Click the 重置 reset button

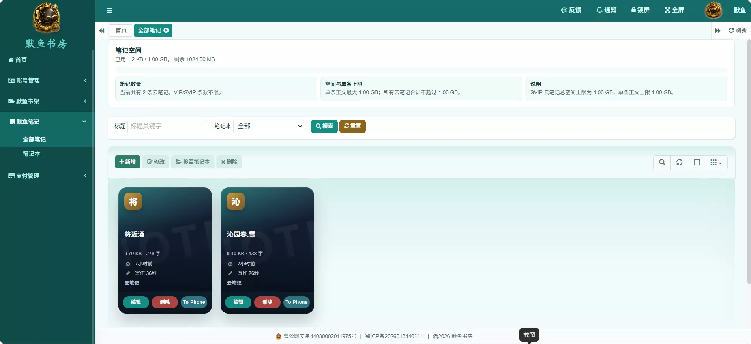coord(352,126)
